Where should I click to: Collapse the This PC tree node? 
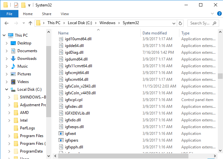click(4, 35)
